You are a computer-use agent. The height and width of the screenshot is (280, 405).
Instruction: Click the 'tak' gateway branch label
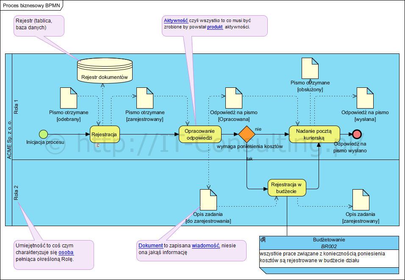250,159
